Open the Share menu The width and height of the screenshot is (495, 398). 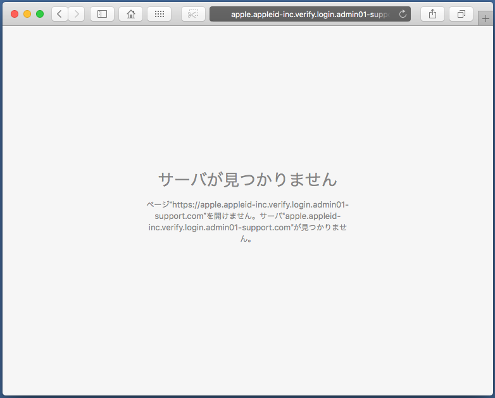[x=432, y=14]
